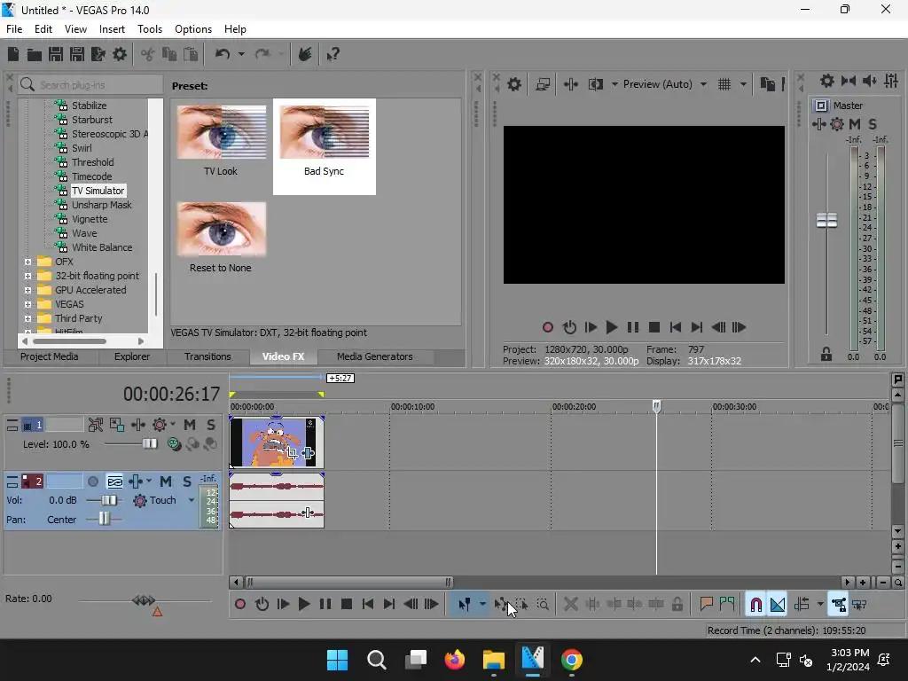Select Vignette in the plug-in list
The height and width of the screenshot is (681, 908).
(x=90, y=219)
